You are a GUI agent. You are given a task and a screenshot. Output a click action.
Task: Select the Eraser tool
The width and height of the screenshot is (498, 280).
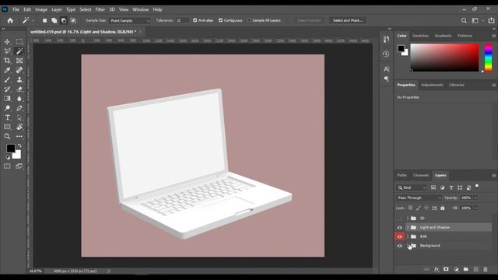tap(19, 89)
